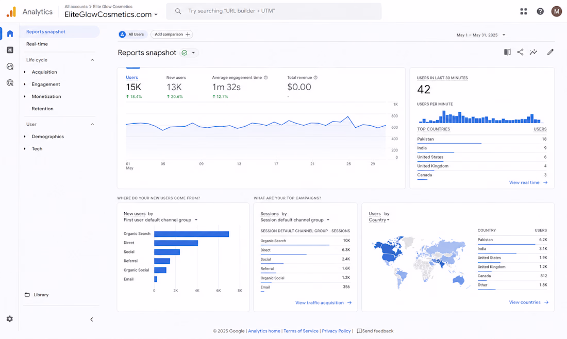
Task: Click the Direct bar in new users chart
Action: coord(176,243)
